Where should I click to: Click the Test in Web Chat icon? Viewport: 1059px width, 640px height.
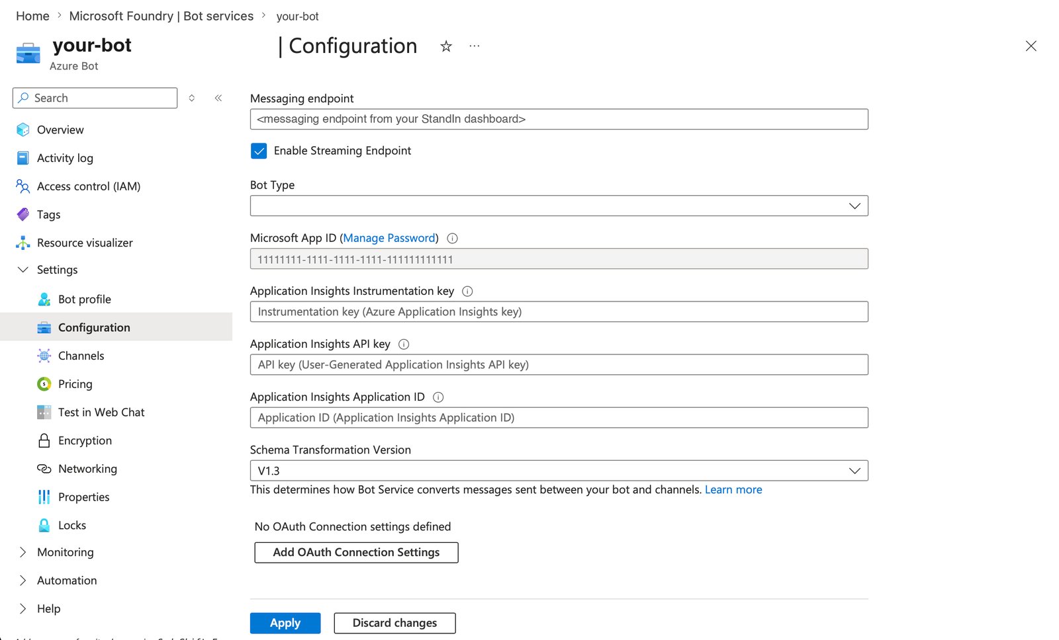tap(44, 413)
